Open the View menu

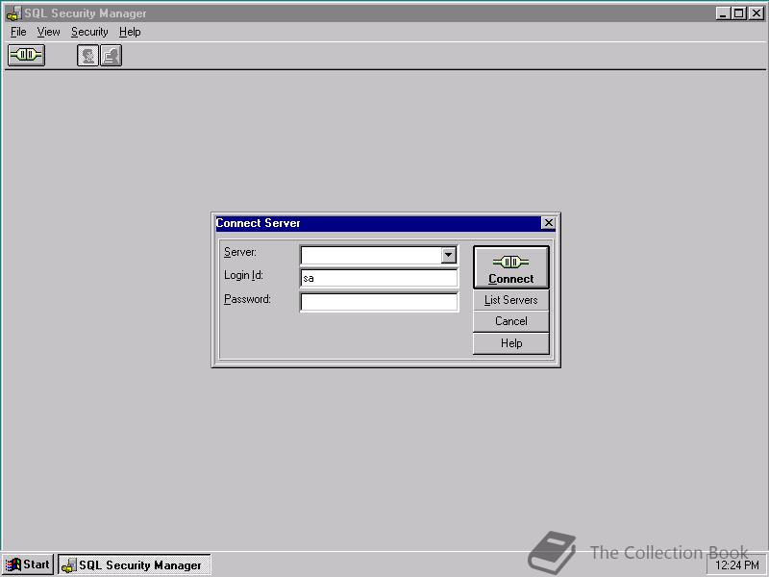coord(48,32)
